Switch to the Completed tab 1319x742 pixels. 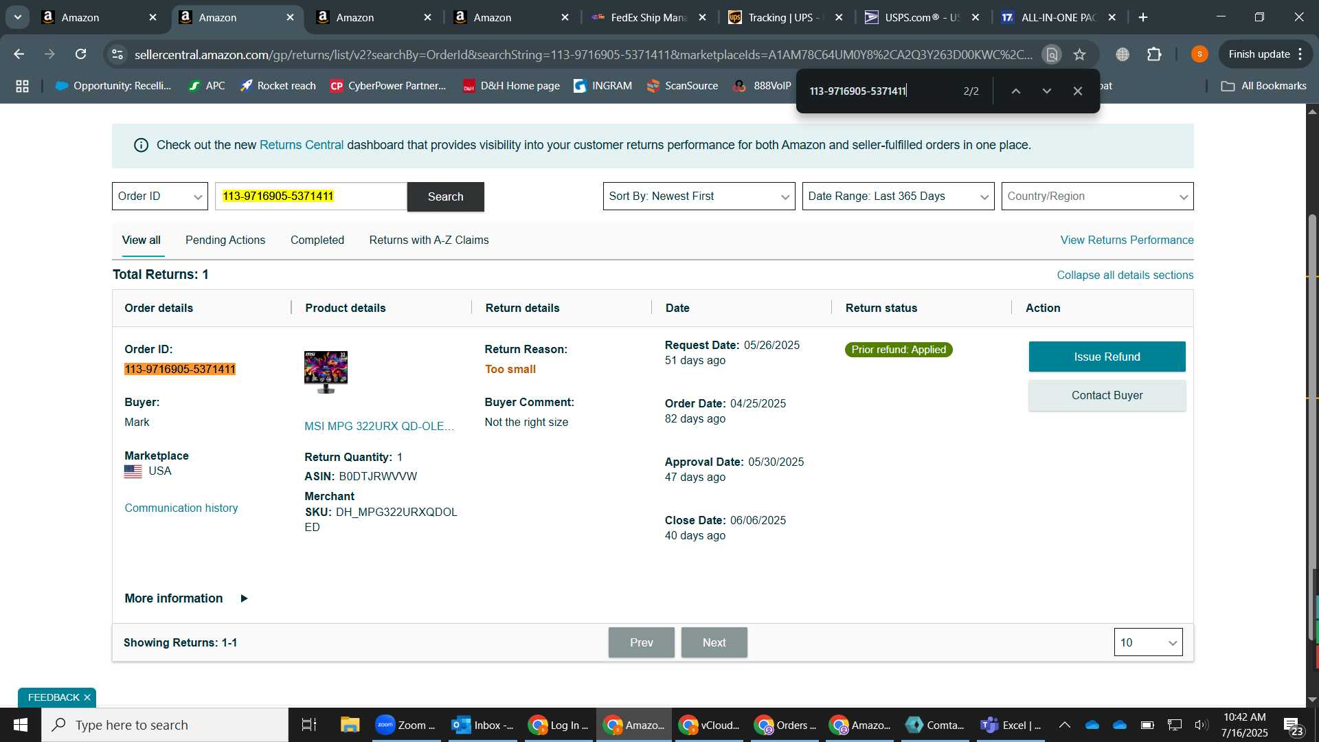point(317,240)
